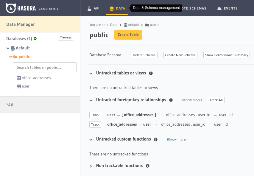Click the info icon next to Untracked tables

click(x=151, y=73)
